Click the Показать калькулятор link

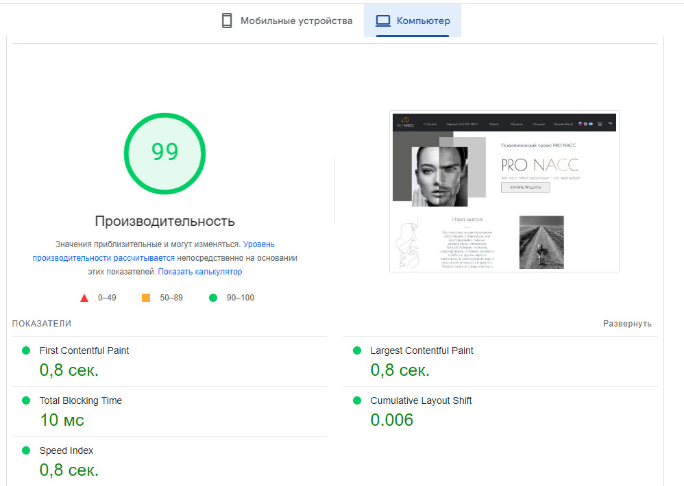[x=200, y=272]
